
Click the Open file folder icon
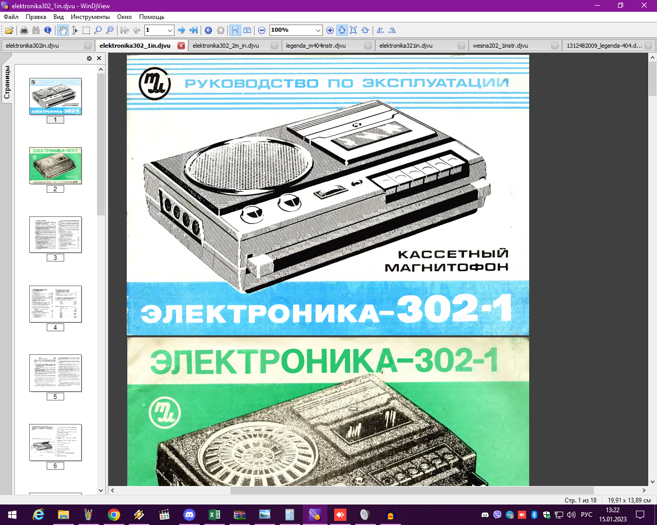click(x=9, y=30)
